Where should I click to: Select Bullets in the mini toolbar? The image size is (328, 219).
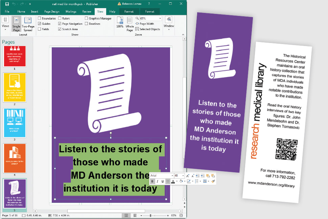click(x=196, y=181)
